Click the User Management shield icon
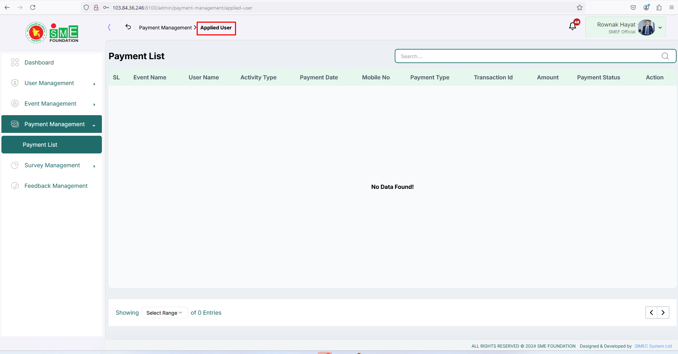Viewport: 678px width, 354px height. (x=15, y=83)
